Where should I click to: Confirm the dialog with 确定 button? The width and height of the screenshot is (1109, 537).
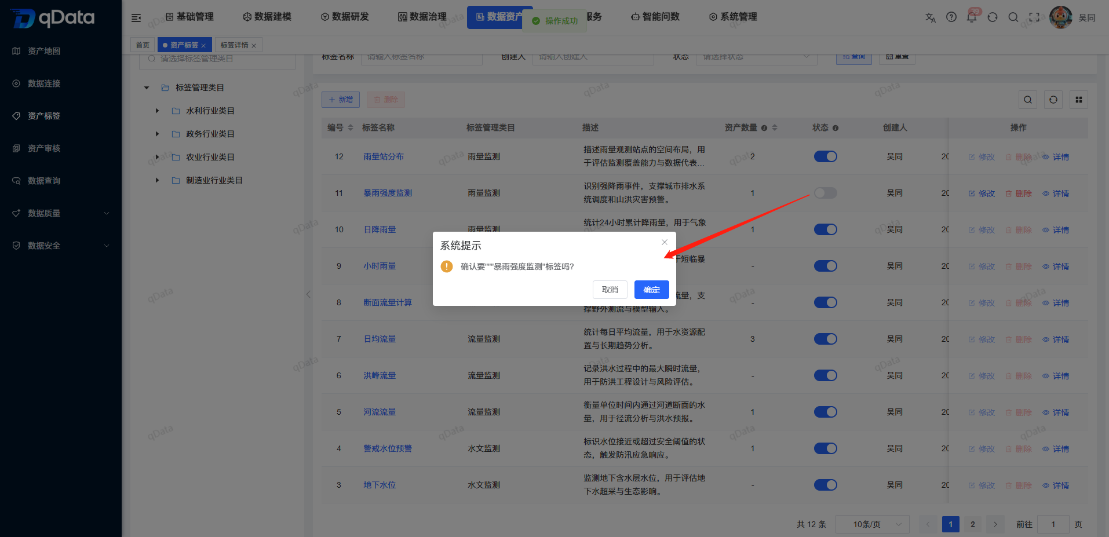pos(651,290)
